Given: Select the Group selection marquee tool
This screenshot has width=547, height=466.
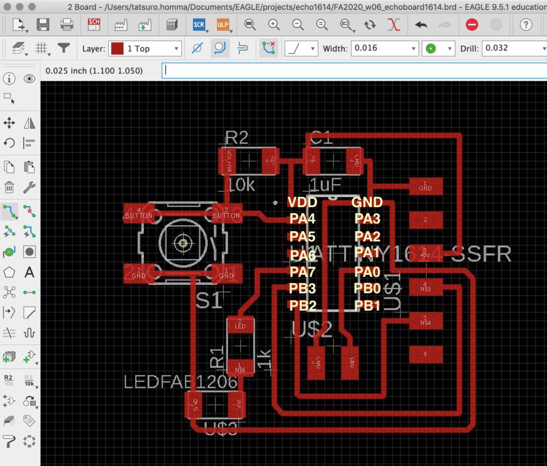Looking at the screenshot, I should pyautogui.click(x=9, y=98).
